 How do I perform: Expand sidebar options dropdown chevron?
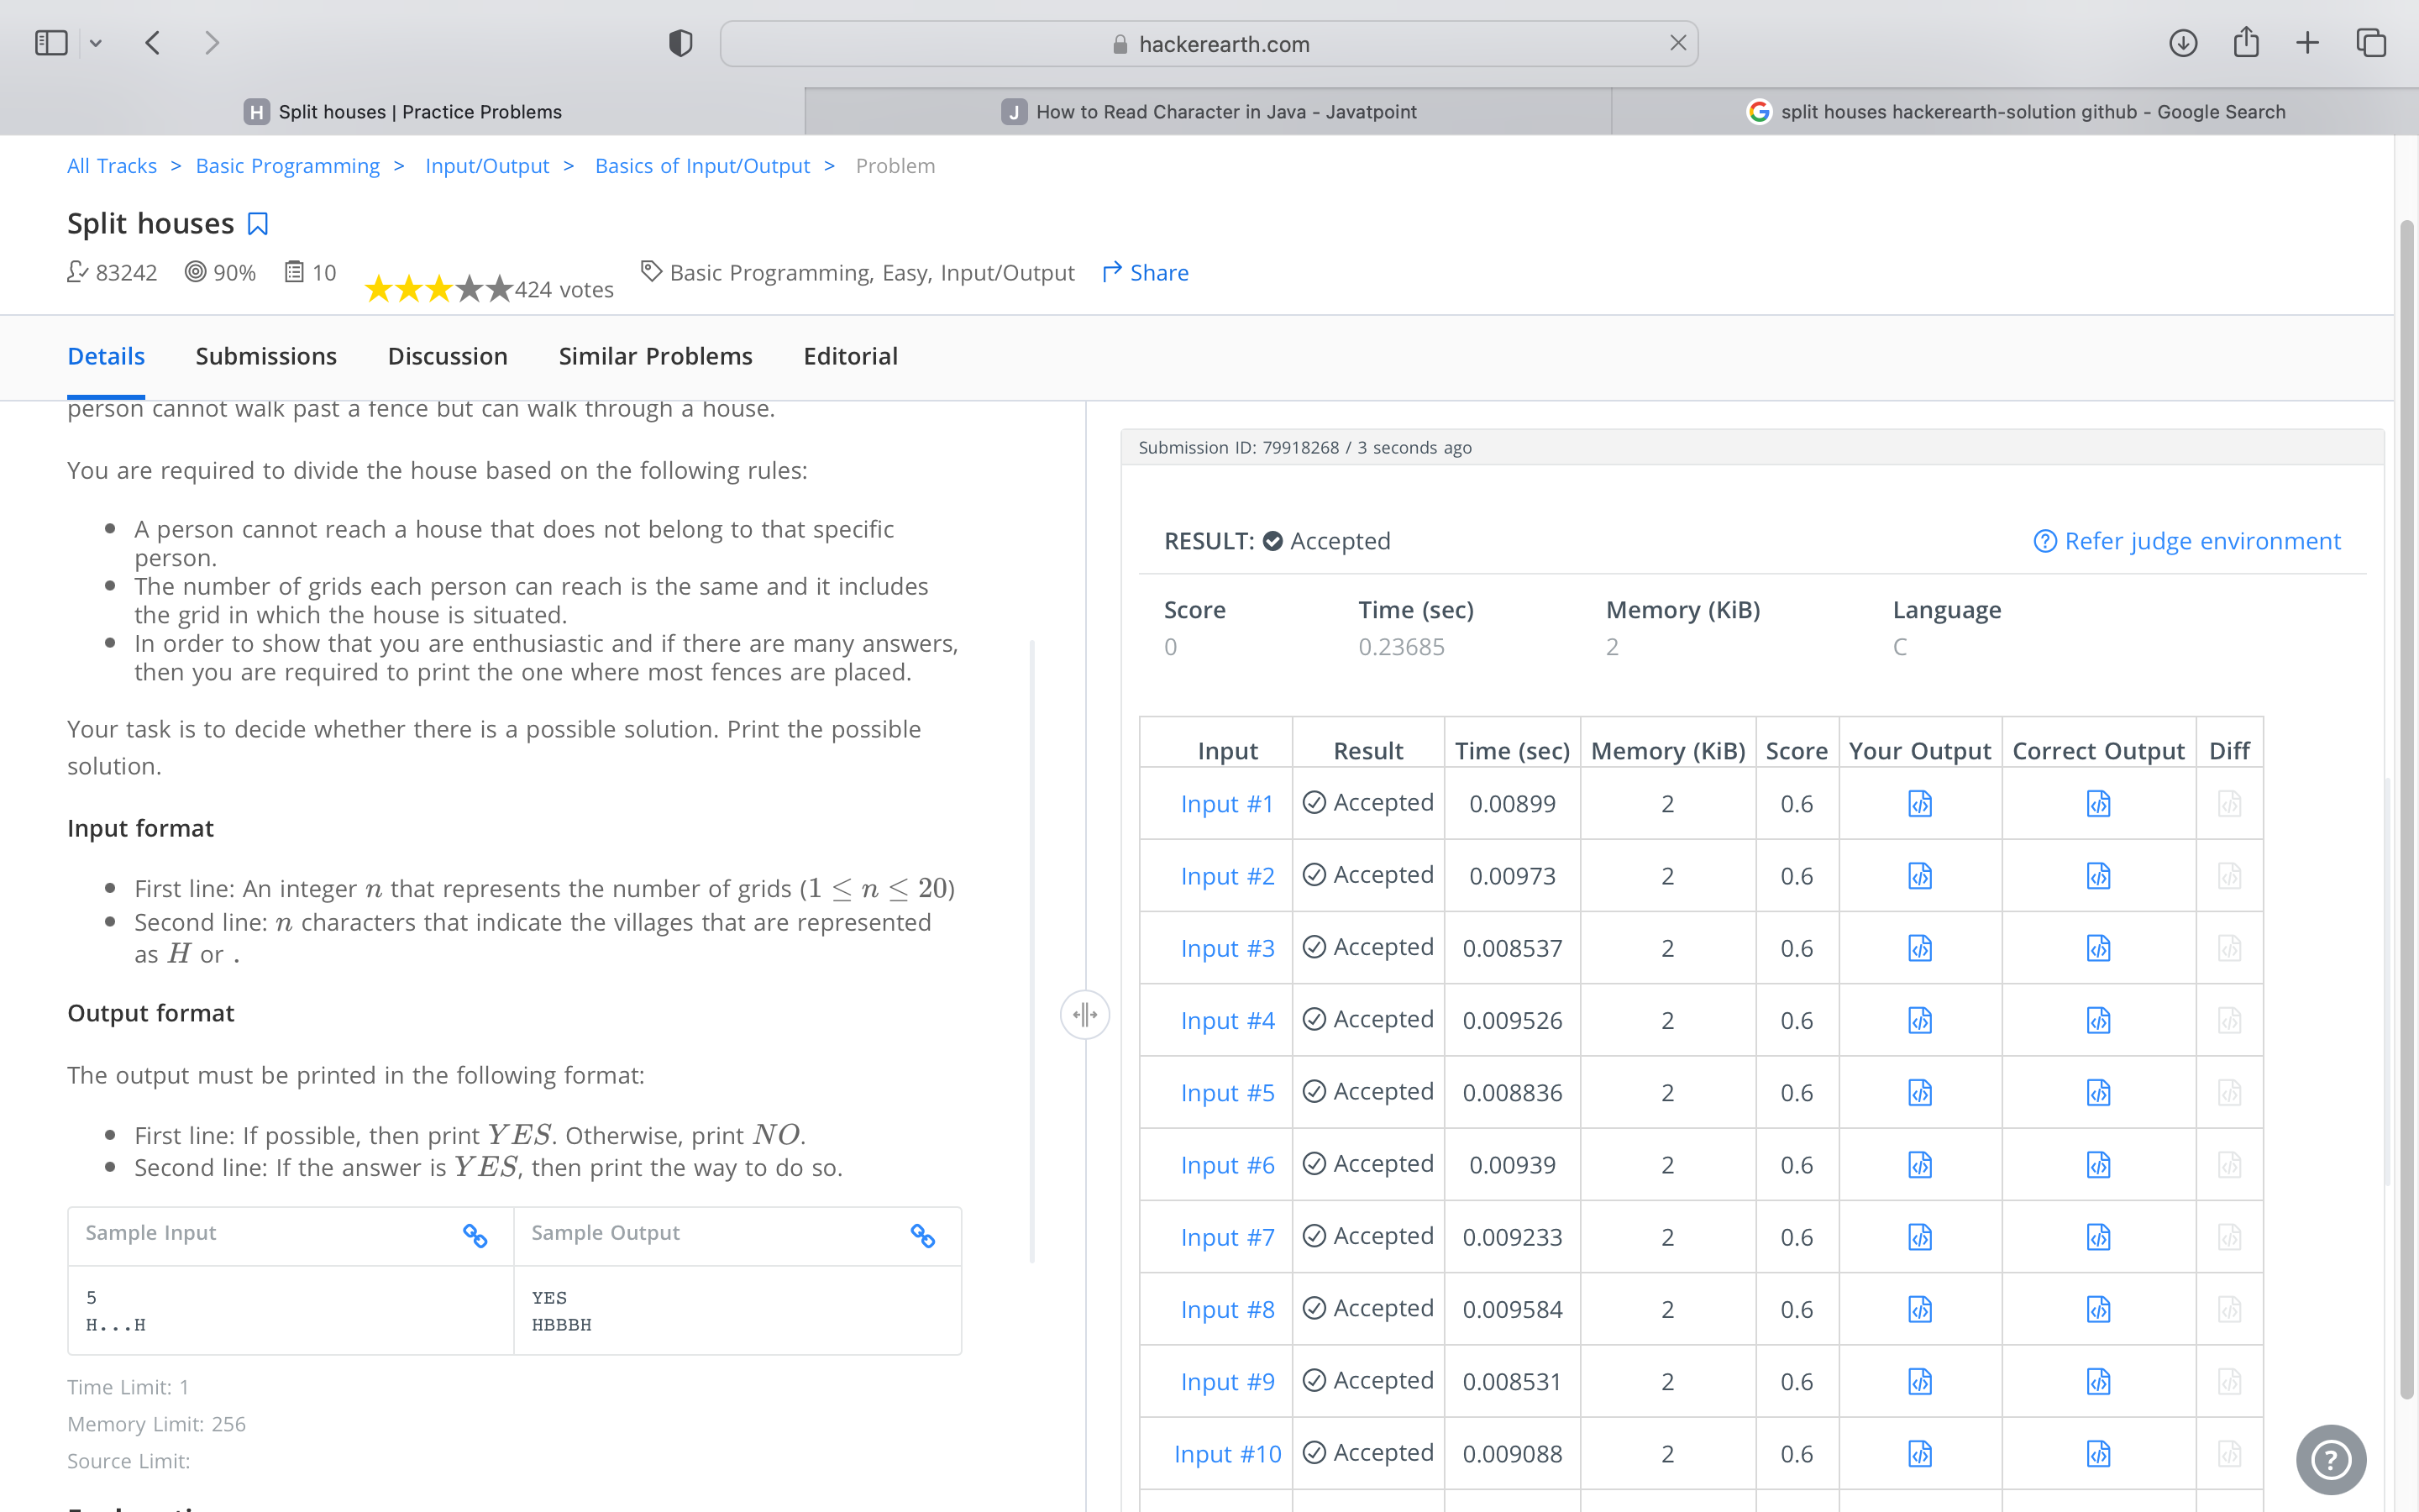(96, 43)
